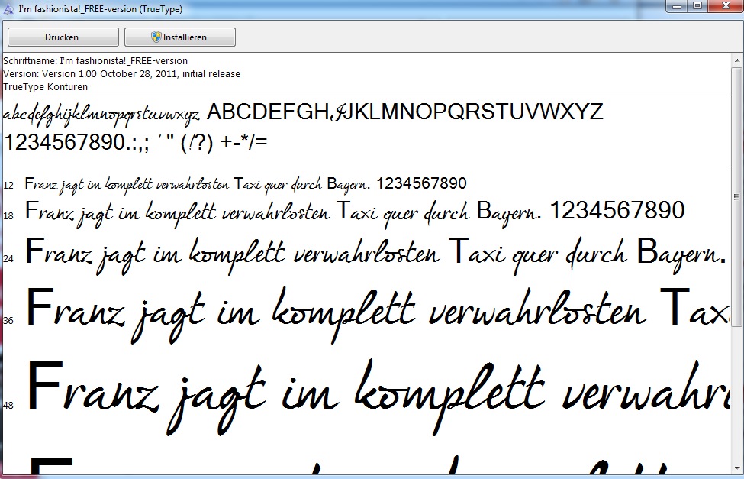Click the '24' size label
Viewport: 744px width, 479px height.
pos(8,258)
